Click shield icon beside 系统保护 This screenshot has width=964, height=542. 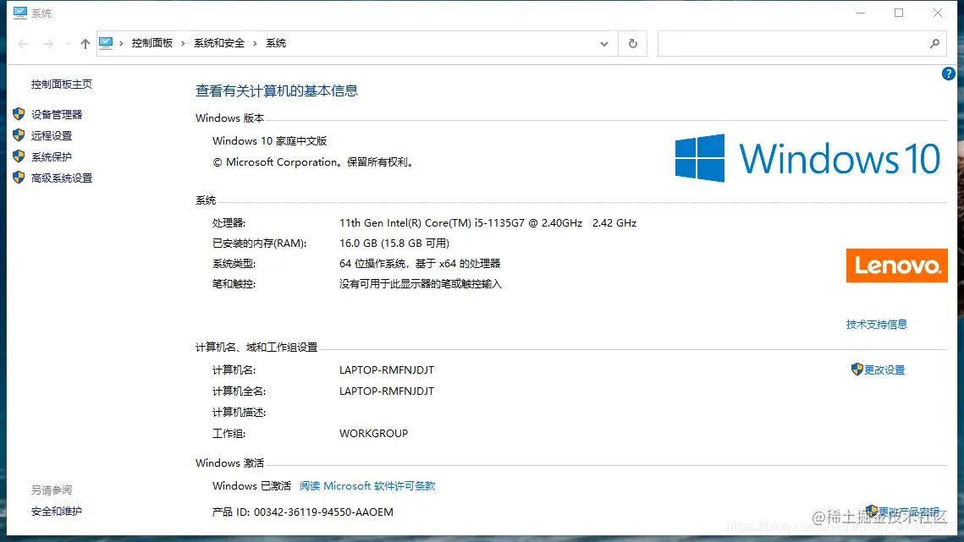tap(19, 156)
